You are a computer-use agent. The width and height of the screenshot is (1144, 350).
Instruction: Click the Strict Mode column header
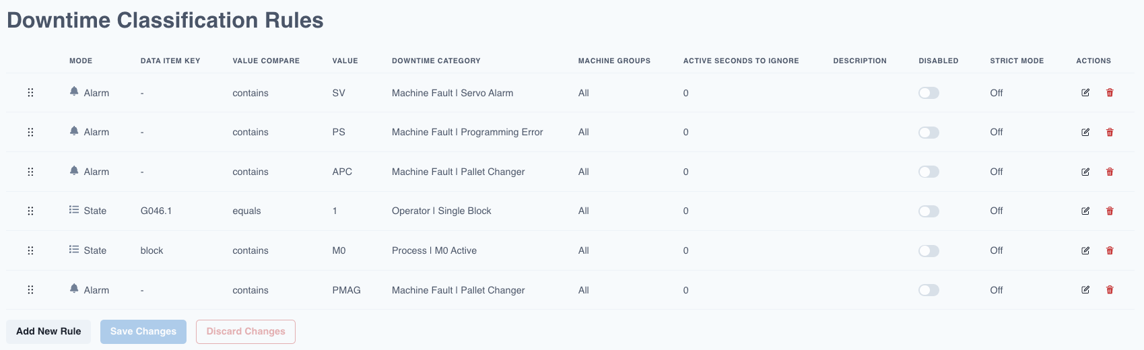(1017, 61)
